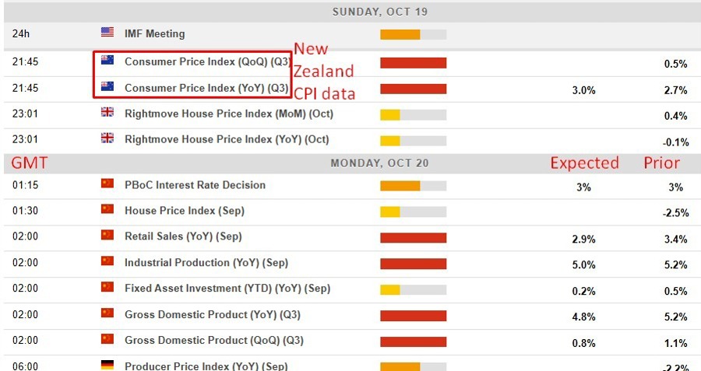Click the New Zealand flag for CPI (YoY)
The image size is (701, 371).
(107, 86)
